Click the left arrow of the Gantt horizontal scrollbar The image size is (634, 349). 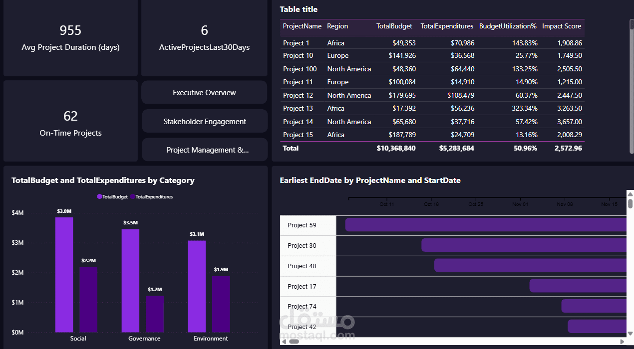284,342
